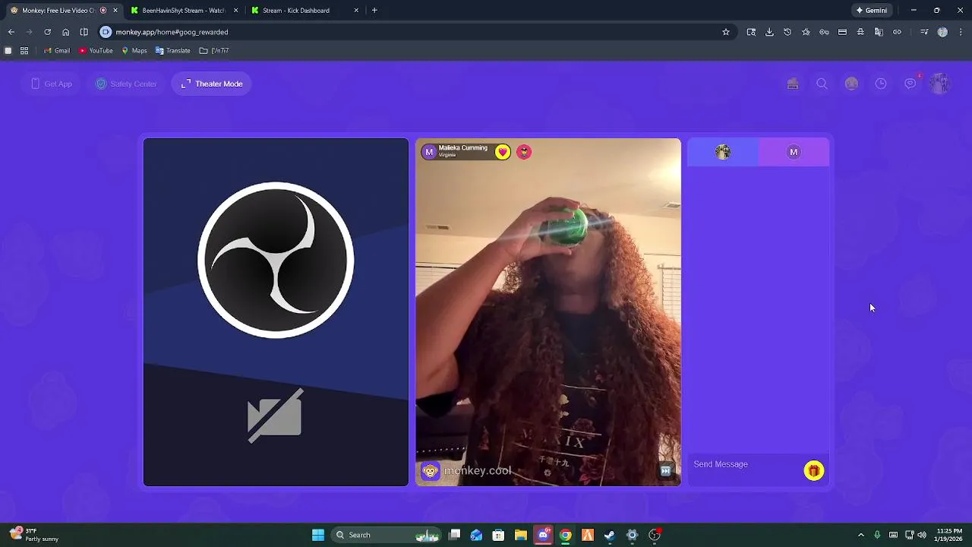The image size is (972, 547).
Task: Click the taskbar Search box
Action: (387, 535)
